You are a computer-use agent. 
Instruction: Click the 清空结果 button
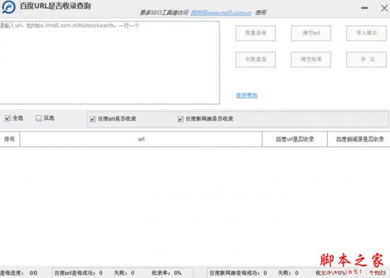[x=311, y=60]
